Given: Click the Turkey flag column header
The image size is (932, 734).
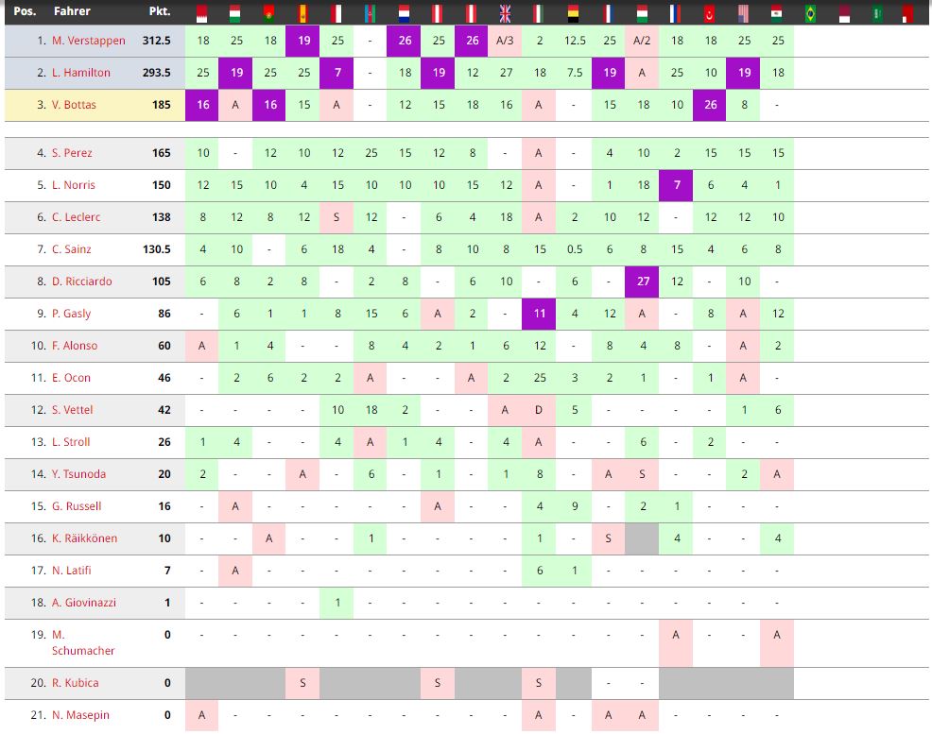Looking at the screenshot, I should [709, 13].
